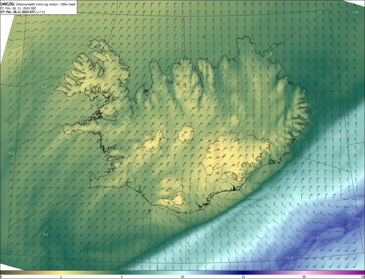Click the colour scale tick labelled 30
The image size is (365, 279).
click(304, 277)
